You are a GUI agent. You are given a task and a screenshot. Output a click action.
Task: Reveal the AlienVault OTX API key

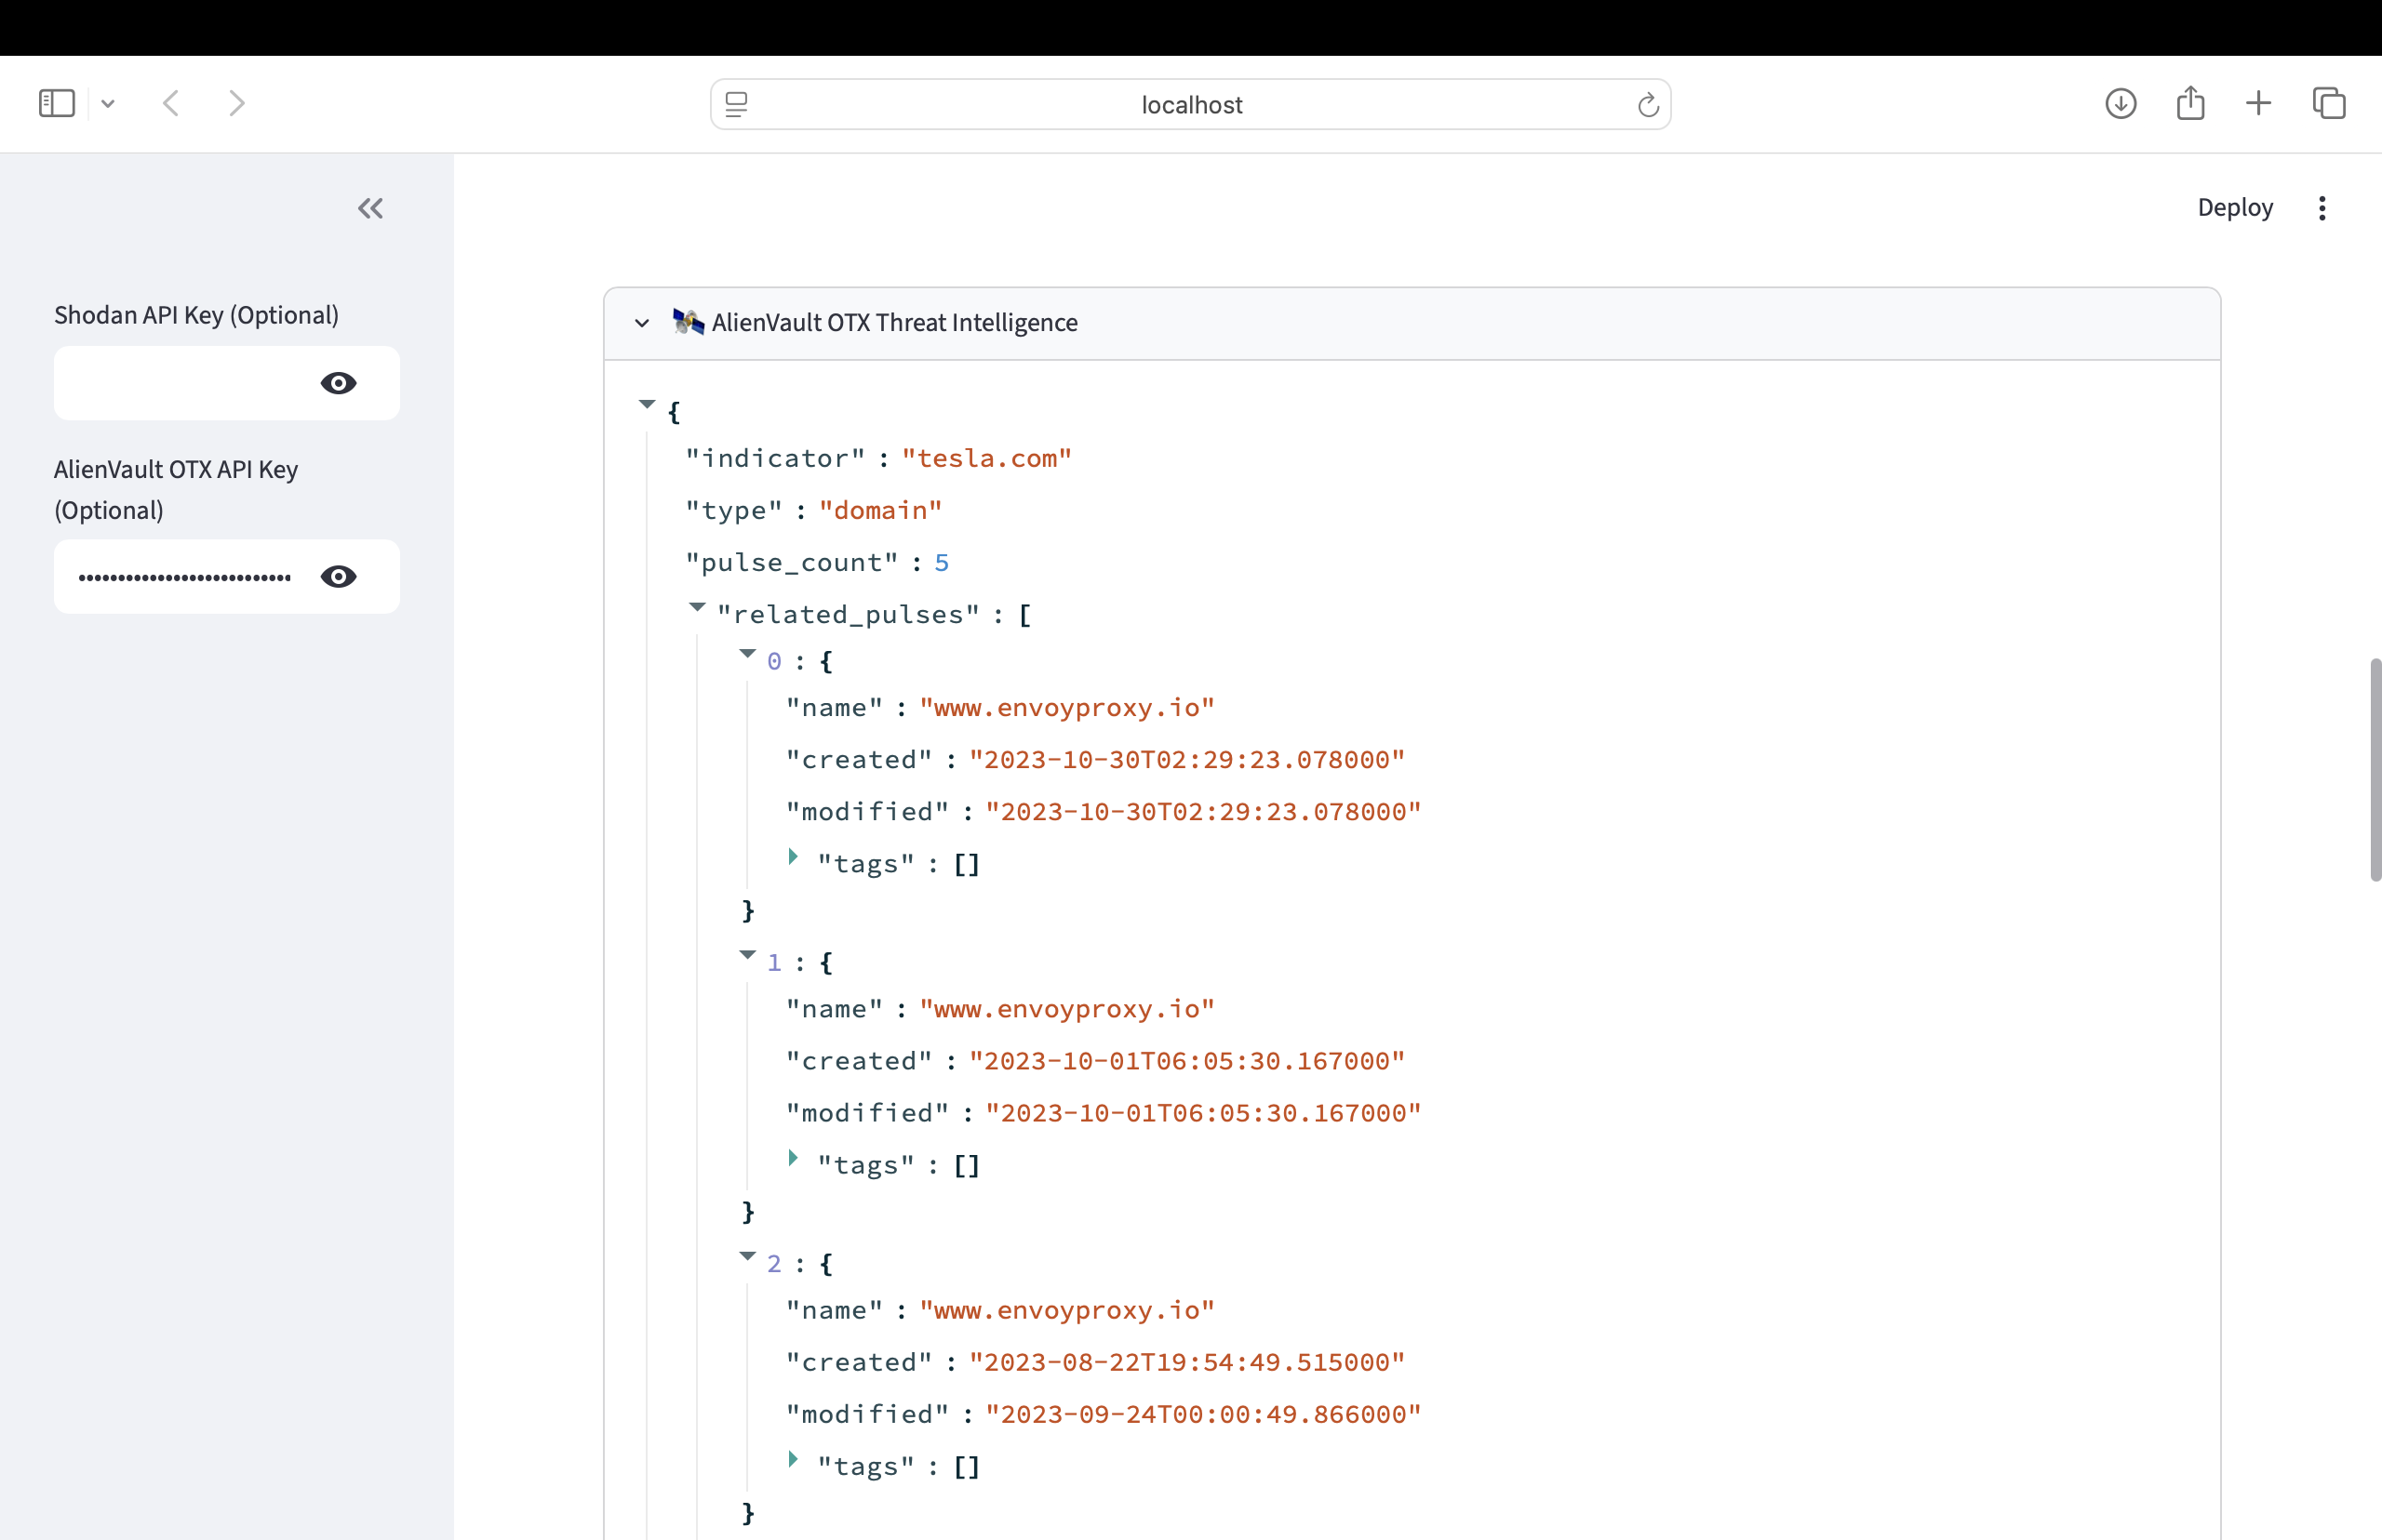pyautogui.click(x=339, y=577)
